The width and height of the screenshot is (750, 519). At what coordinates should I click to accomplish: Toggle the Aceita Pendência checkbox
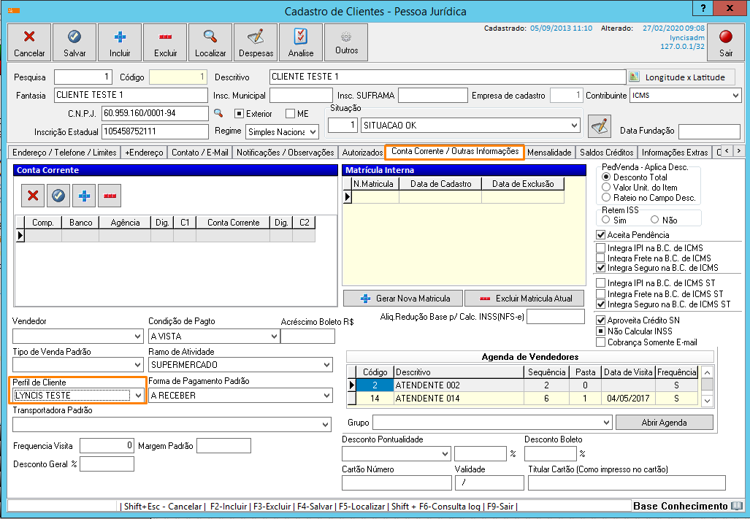(x=601, y=235)
